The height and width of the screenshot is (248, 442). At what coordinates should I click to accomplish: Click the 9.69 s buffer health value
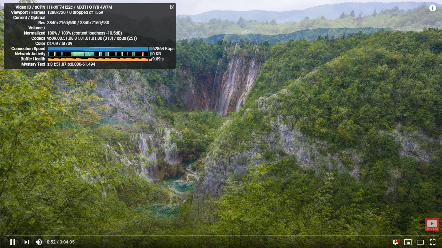click(x=158, y=59)
